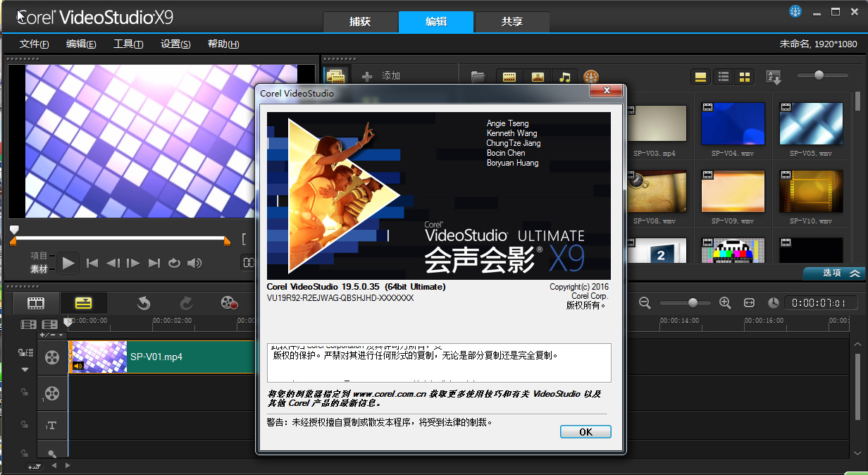Click the preview scrubber bar
This screenshot has width=868, height=475.
[x=118, y=238]
